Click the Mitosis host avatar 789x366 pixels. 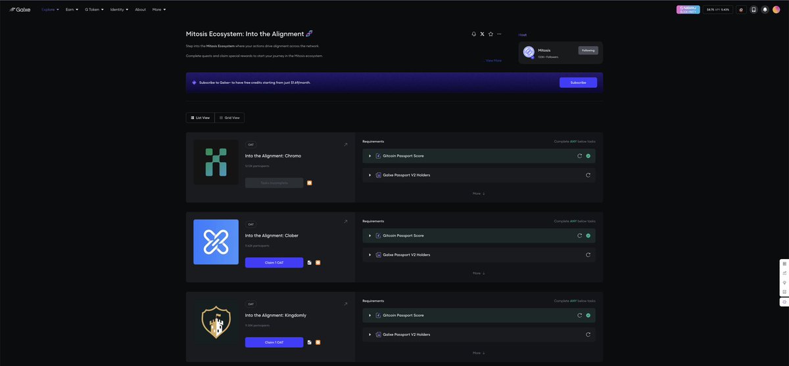click(x=529, y=52)
